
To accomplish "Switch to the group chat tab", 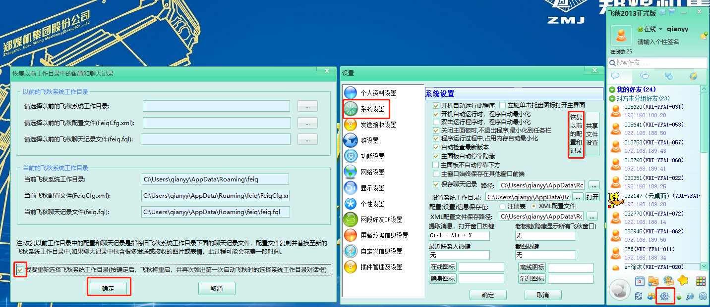I will point(644,76).
